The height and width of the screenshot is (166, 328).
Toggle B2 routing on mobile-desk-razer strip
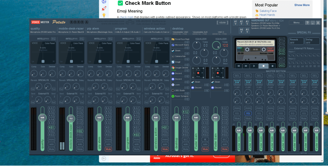[80, 131]
